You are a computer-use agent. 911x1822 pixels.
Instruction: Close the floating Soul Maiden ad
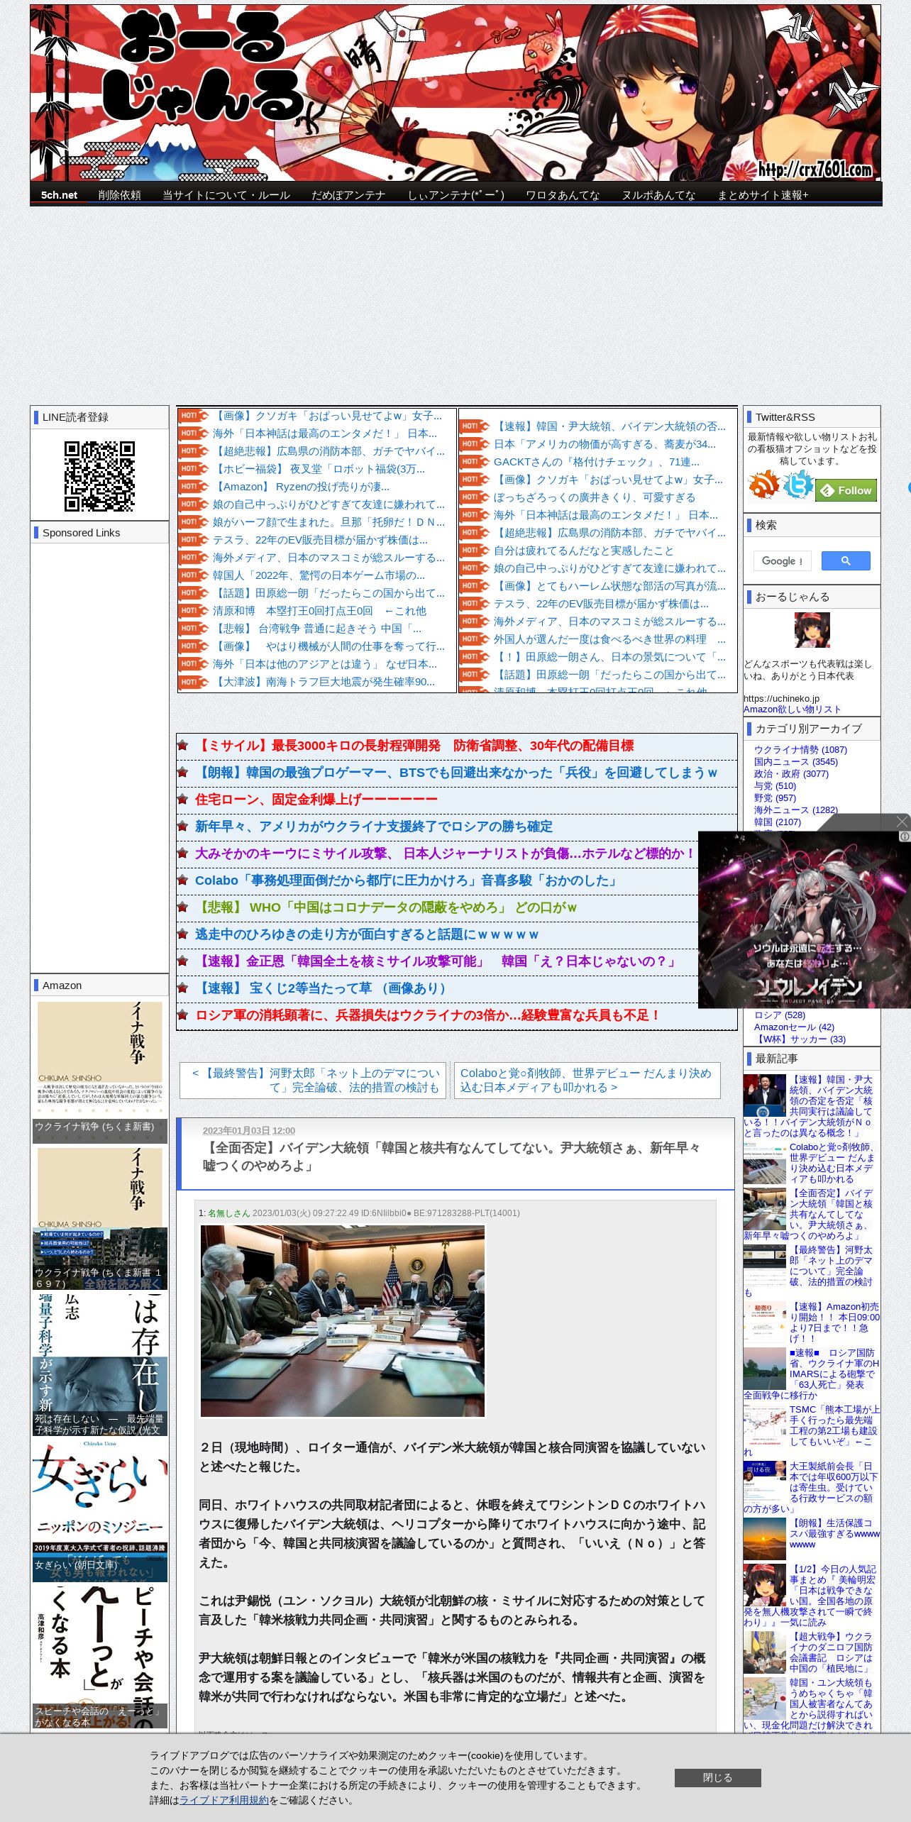(x=902, y=822)
